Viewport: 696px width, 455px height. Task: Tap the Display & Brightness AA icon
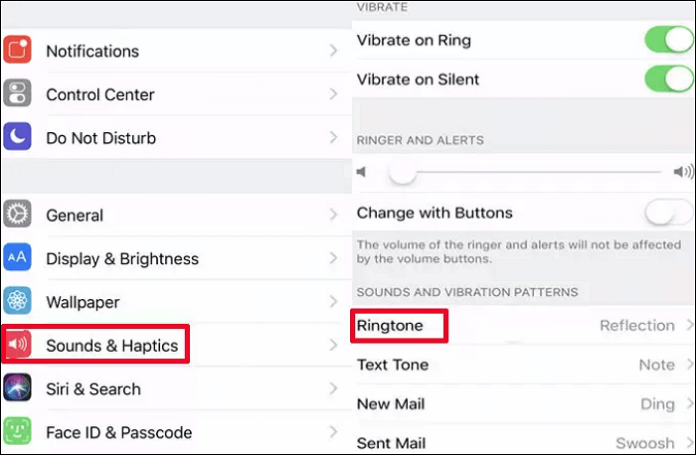pyautogui.click(x=17, y=258)
